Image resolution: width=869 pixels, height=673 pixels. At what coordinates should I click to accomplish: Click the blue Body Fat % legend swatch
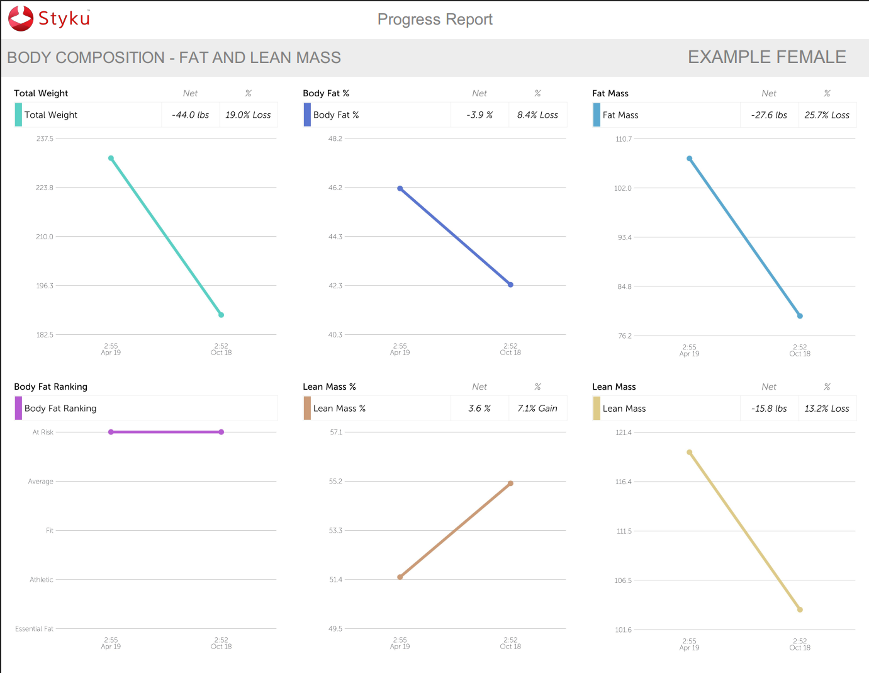(x=307, y=115)
